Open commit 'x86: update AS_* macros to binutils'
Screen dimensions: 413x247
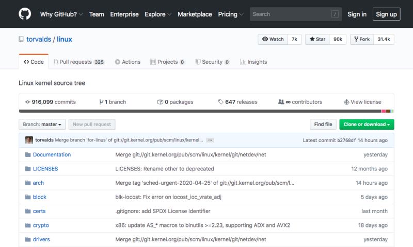(202, 225)
